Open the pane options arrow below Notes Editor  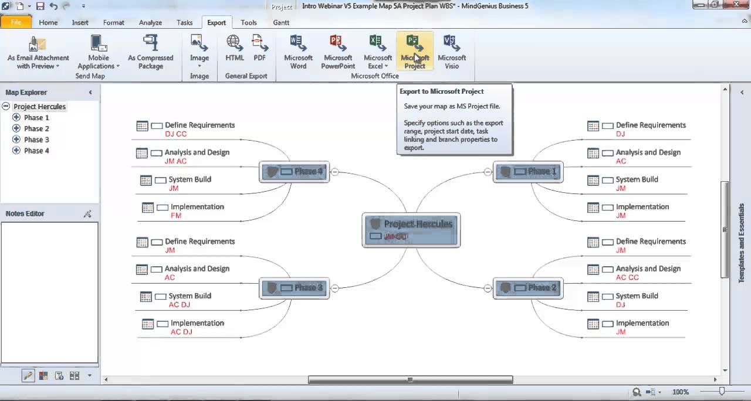[x=90, y=376]
